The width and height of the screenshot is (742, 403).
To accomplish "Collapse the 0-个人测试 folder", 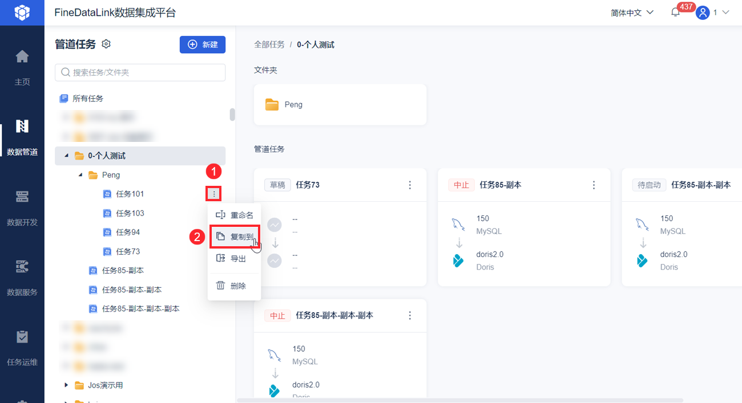I will click(x=67, y=156).
